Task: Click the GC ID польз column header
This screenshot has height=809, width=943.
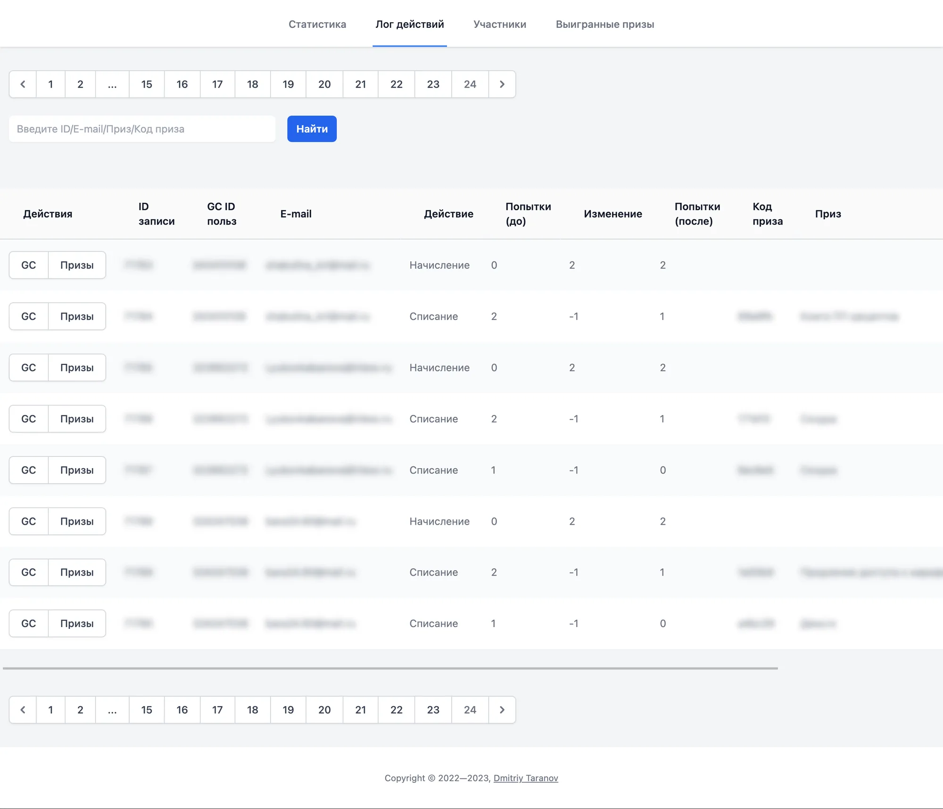Action: click(222, 214)
